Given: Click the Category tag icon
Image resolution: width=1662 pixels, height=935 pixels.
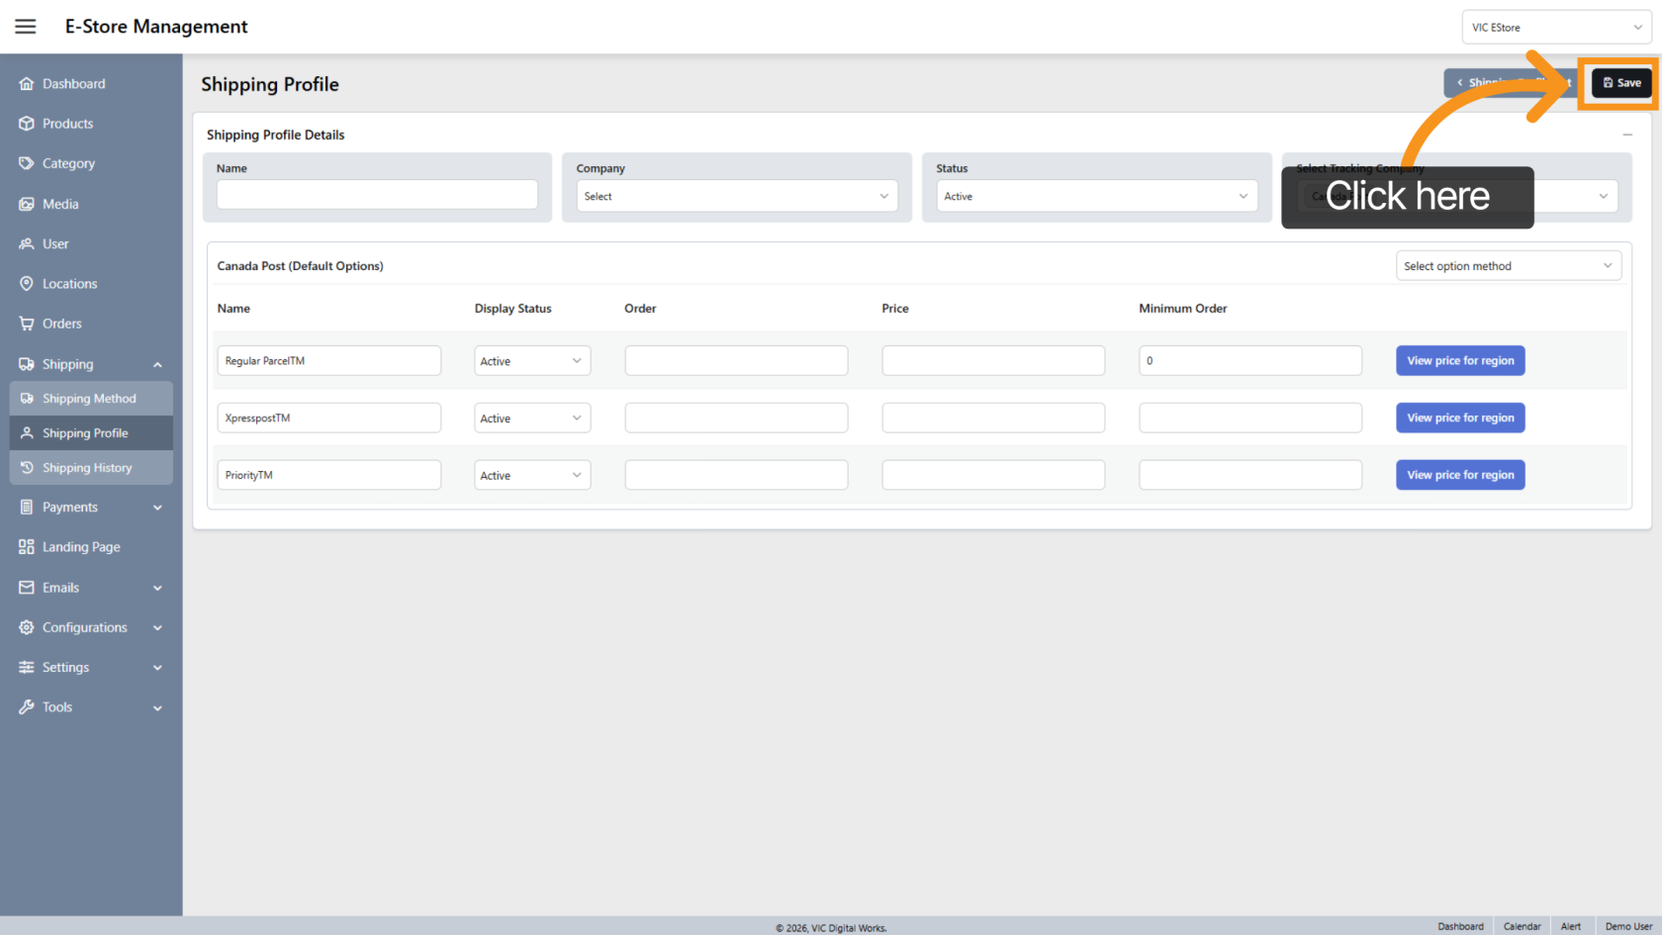Looking at the screenshot, I should tap(27, 163).
